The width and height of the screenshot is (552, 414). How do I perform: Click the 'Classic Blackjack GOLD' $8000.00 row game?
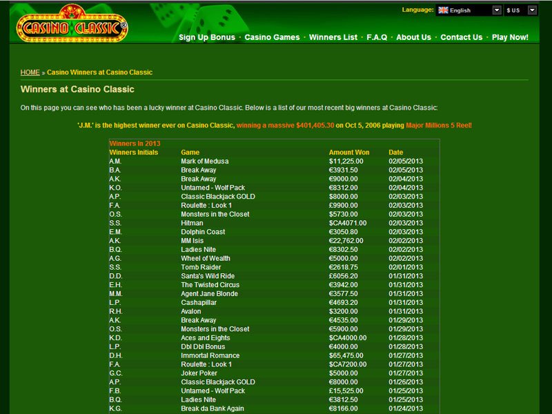218,197
